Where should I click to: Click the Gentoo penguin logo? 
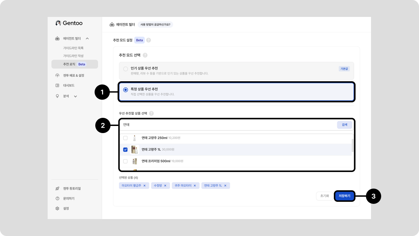point(58,23)
